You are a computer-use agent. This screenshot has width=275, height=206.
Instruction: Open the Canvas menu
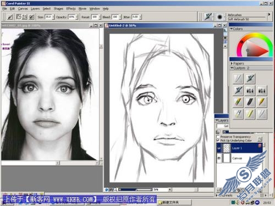(23, 9)
